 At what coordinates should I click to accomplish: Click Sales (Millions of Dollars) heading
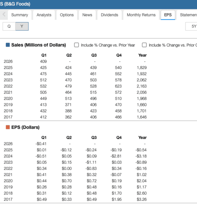[39, 45]
